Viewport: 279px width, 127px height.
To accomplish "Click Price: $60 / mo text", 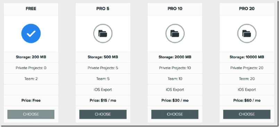I will [x=247, y=101].
